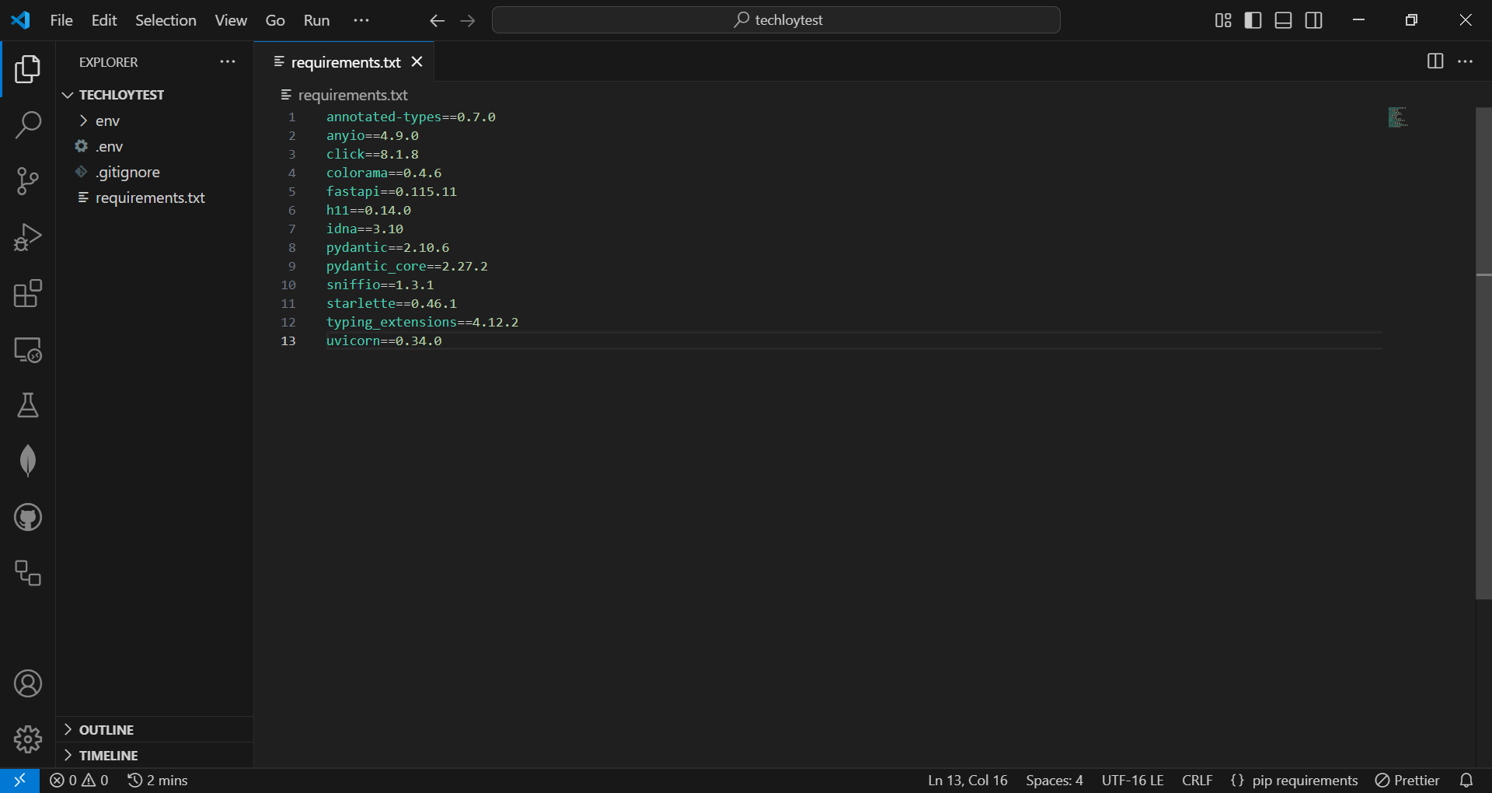The width and height of the screenshot is (1492, 793).
Task: Click the techloytest command center search box
Action: coord(776,19)
